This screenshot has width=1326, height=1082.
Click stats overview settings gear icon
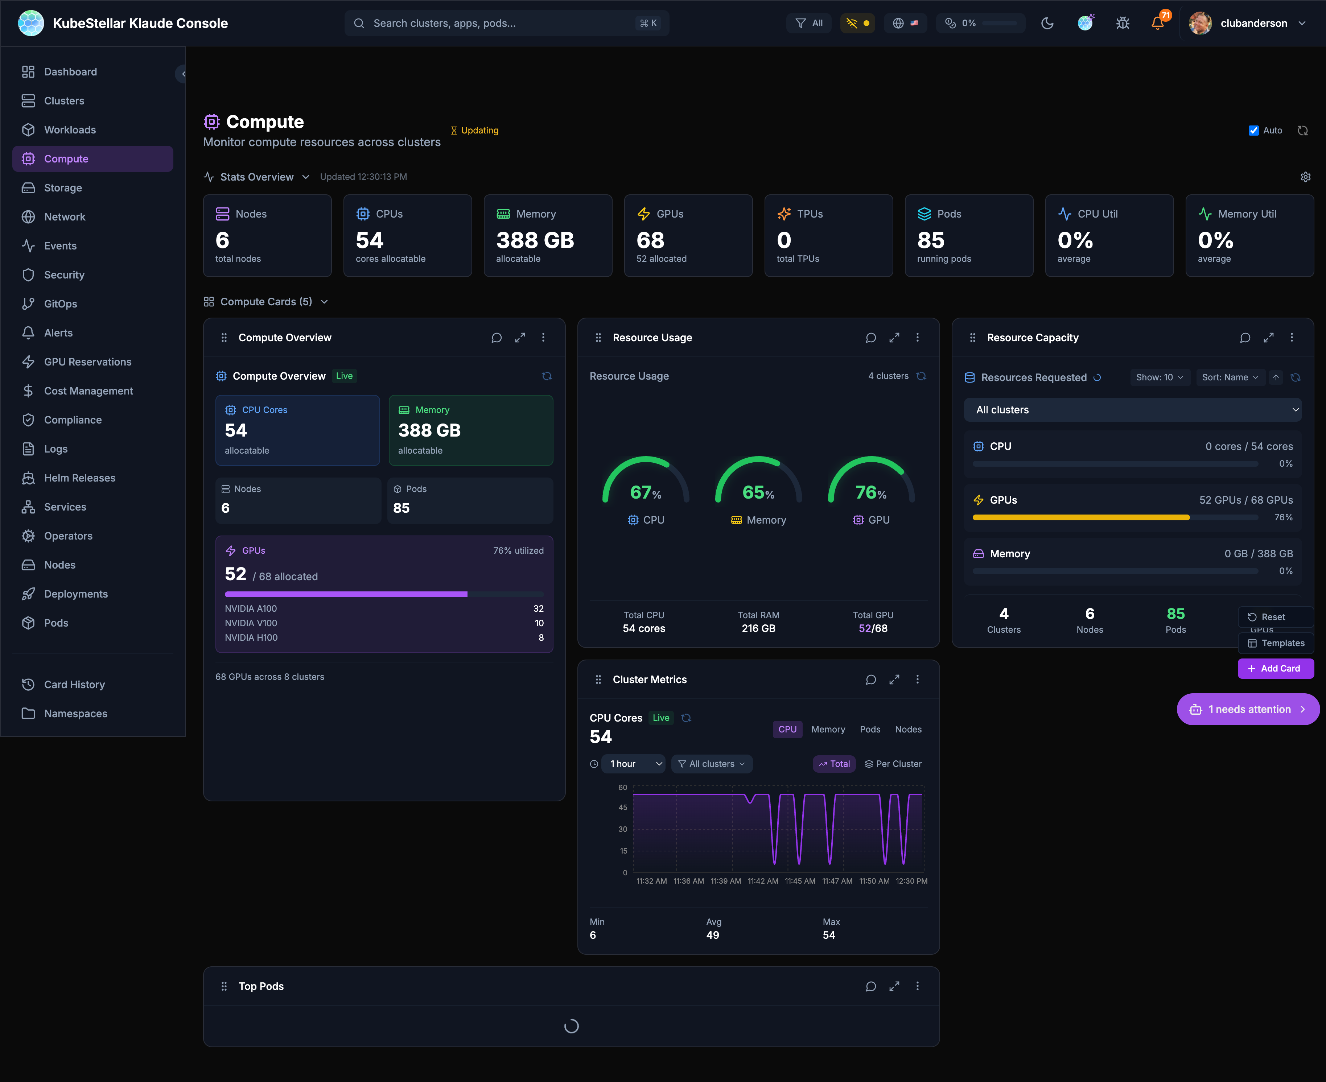click(x=1305, y=177)
